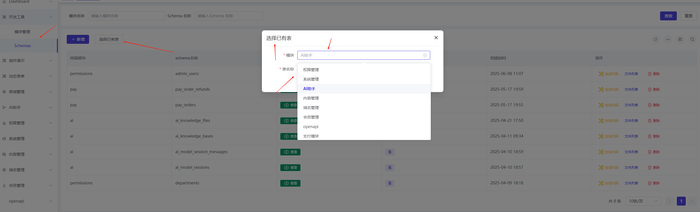Click 生成代码 for the pay_order_refunds row
This screenshot has height=212, width=700.
[609, 90]
